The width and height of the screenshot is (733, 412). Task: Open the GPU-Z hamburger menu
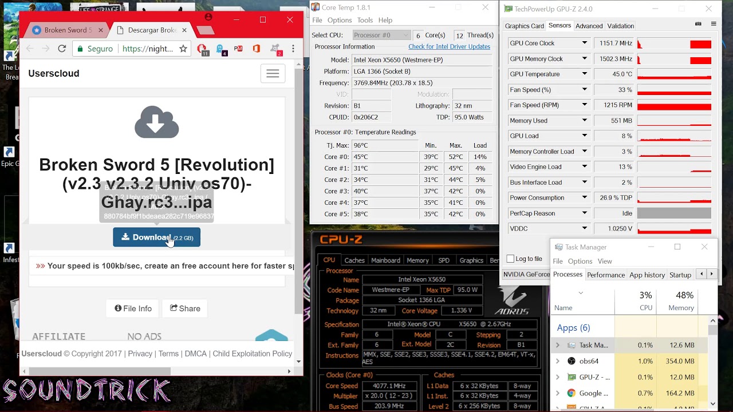point(714,24)
